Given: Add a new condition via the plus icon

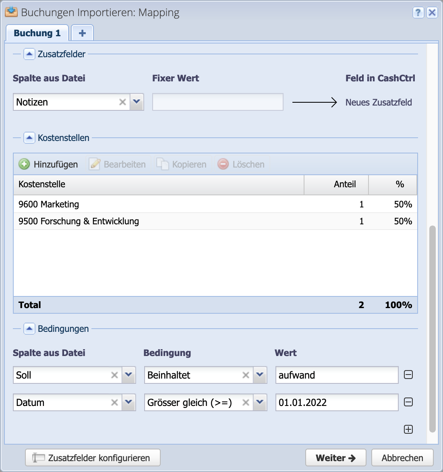Looking at the screenshot, I should pos(408,429).
